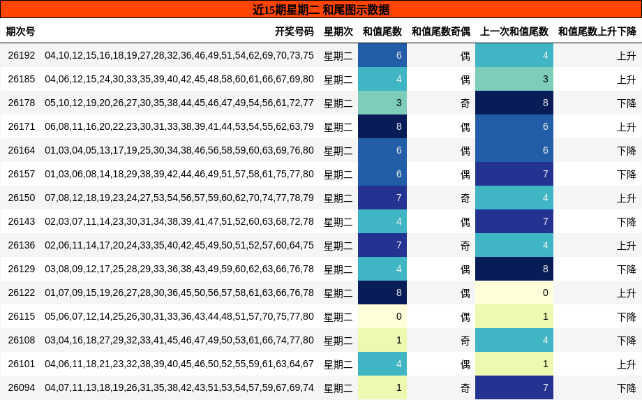This screenshot has height=400, width=642.
Task: Click the 奇 parity cell in row 26094
Action: 465,388
